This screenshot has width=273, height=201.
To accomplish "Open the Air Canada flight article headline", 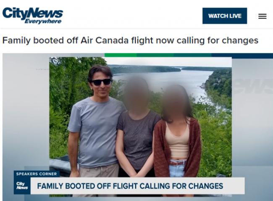I will (130, 40).
